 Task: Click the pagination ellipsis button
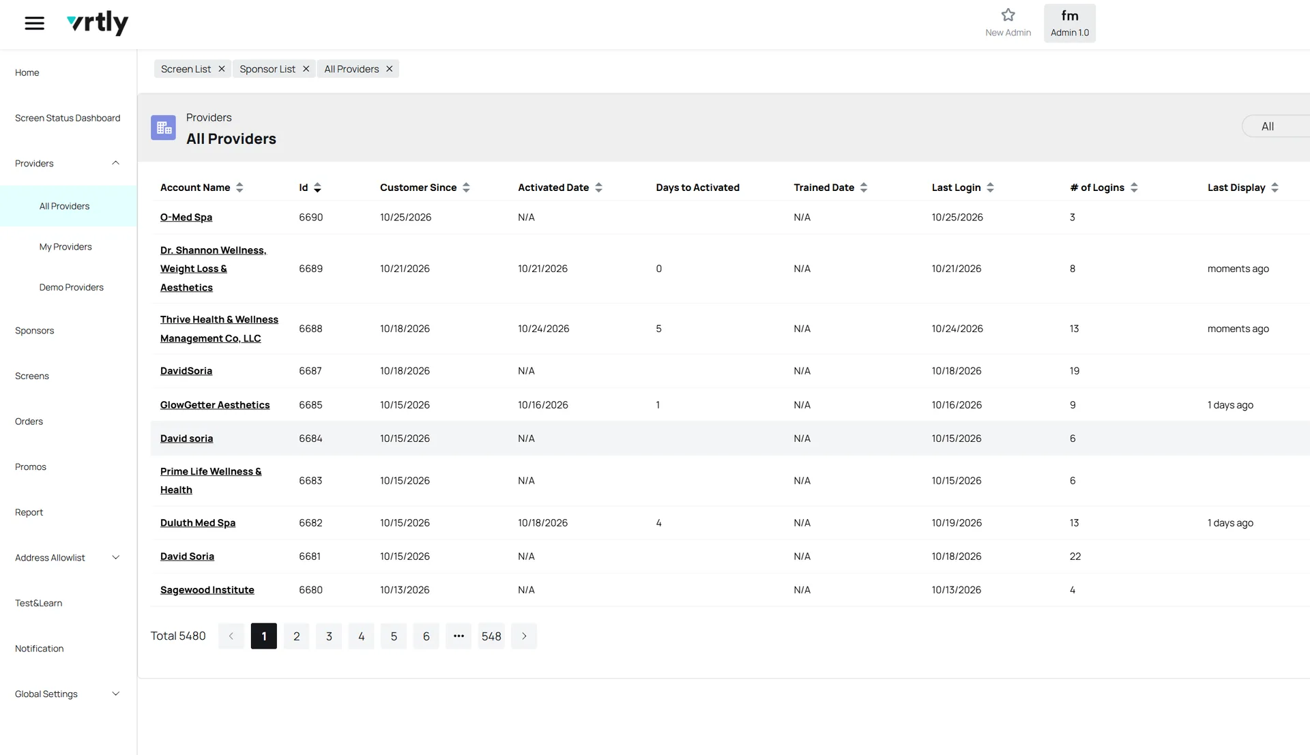point(458,636)
